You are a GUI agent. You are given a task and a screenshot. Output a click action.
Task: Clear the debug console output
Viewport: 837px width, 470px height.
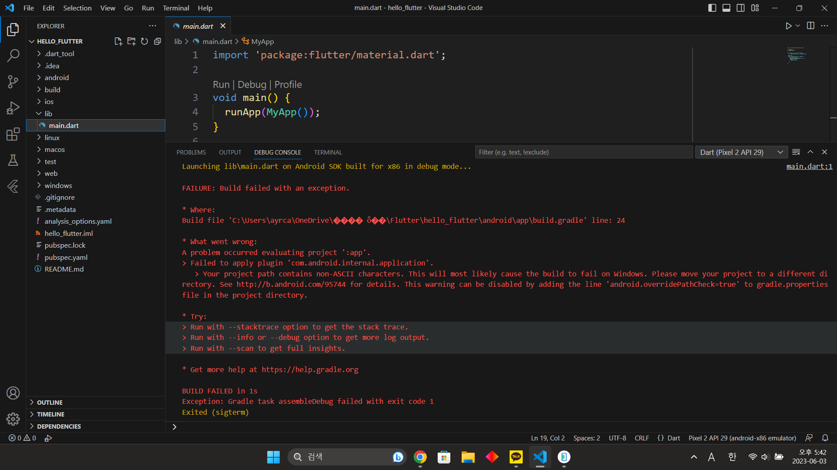coord(796,152)
